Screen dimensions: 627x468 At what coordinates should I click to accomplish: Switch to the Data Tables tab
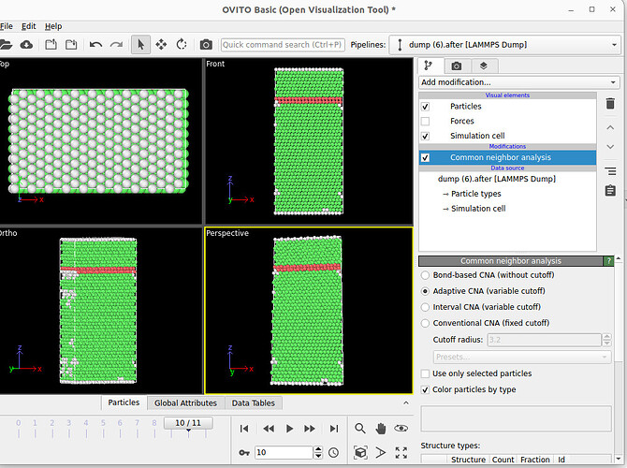click(x=254, y=403)
